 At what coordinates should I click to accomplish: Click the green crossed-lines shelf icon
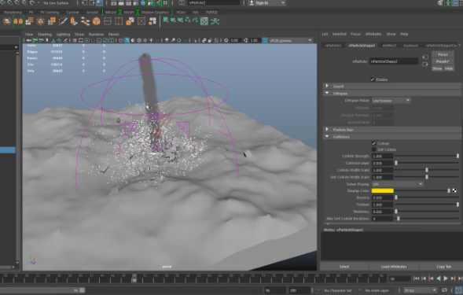click(x=215, y=21)
